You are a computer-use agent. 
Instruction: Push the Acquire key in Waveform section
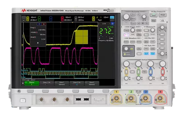pos(133,42)
